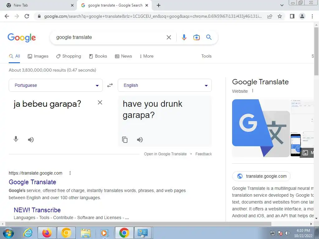Launch Firefox from the taskbar

[47, 233]
